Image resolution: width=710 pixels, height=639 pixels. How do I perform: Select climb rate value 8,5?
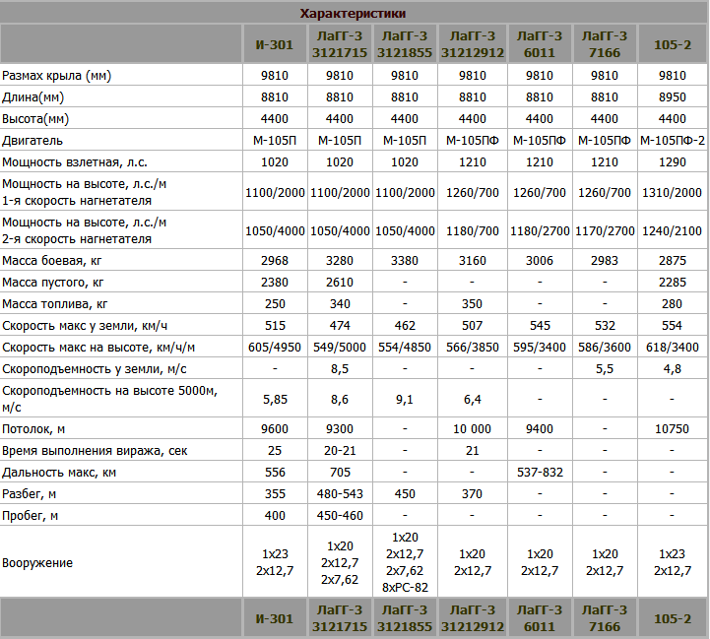coord(340,369)
